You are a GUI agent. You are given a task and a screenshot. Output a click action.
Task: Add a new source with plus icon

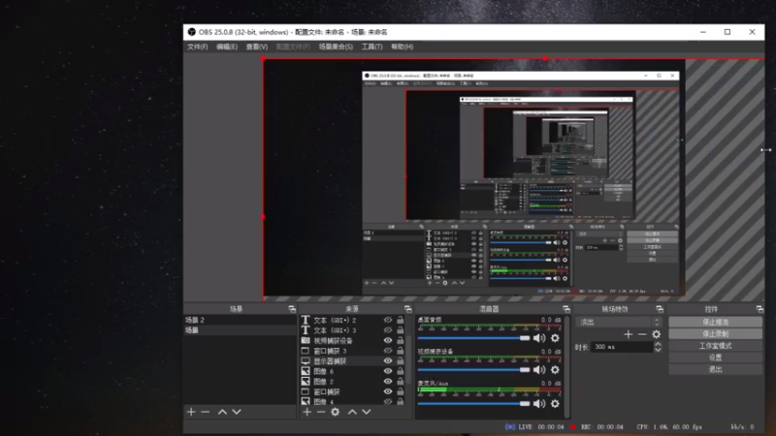[307, 412]
